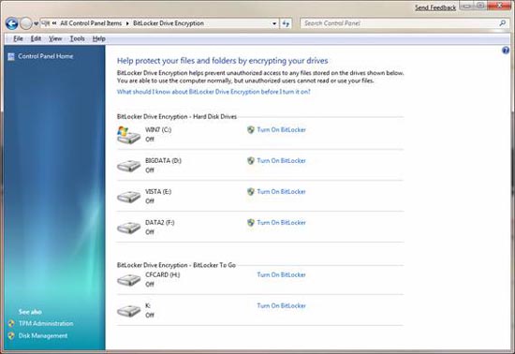Expand the address bar history dropdown

coord(274,23)
